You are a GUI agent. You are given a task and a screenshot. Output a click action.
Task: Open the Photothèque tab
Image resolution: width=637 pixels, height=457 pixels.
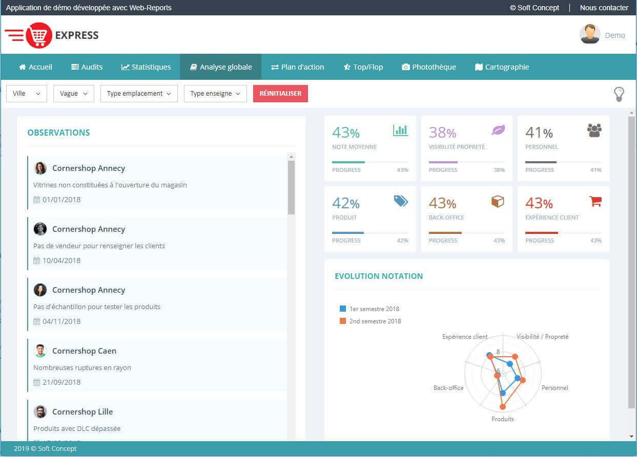click(x=429, y=67)
